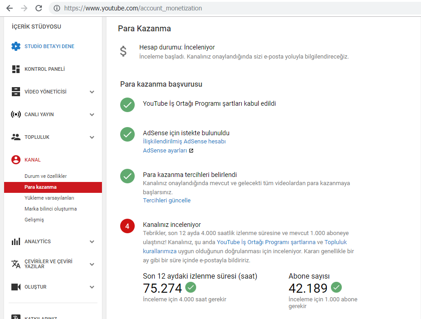Open ANALYTİCS menu item

tap(38, 241)
